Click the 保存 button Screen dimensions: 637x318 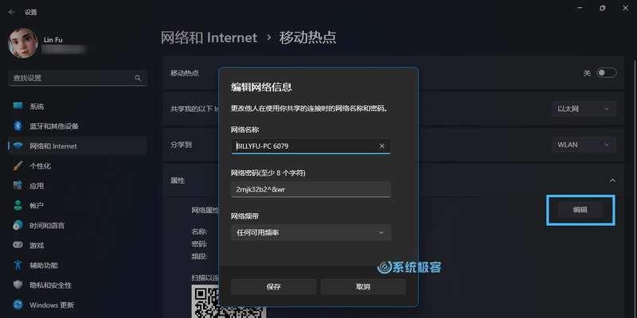click(273, 287)
